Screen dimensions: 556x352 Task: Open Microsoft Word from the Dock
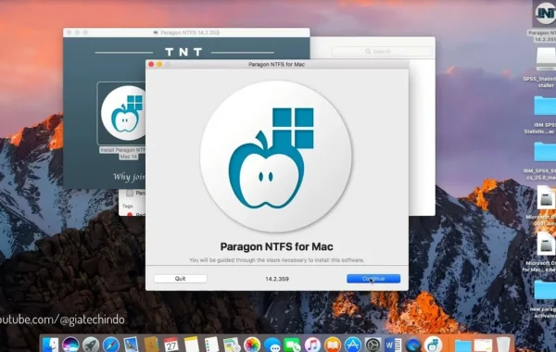point(393,345)
